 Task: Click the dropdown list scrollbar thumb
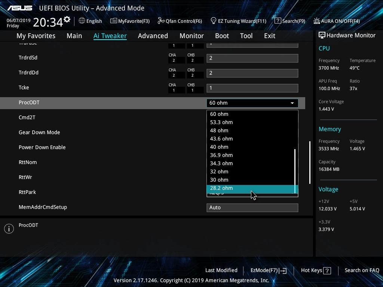pyautogui.click(x=295, y=171)
